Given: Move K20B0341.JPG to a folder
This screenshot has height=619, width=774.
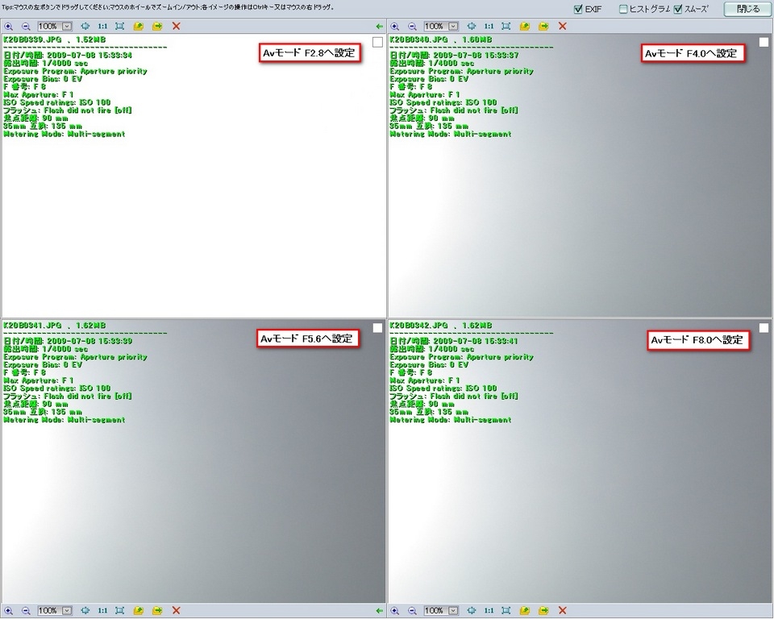Looking at the screenshot, I should tap(157, 611).
